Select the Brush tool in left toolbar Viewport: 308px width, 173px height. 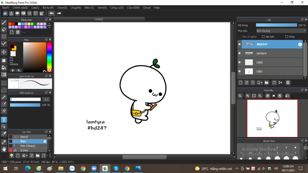(4, 23)
